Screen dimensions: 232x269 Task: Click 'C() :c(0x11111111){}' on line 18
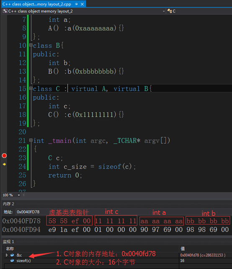(x=86, y=115)
